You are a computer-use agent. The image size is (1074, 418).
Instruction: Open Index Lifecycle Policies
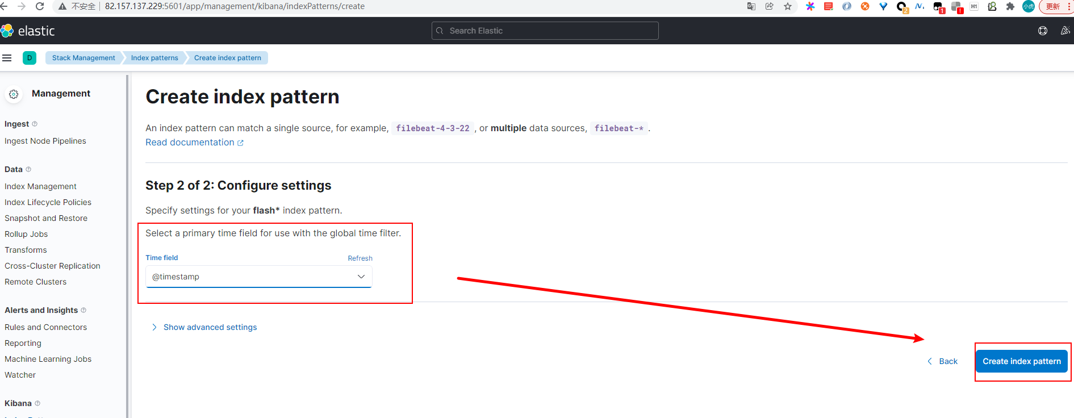pyautogui.click(x=48, y=202)
